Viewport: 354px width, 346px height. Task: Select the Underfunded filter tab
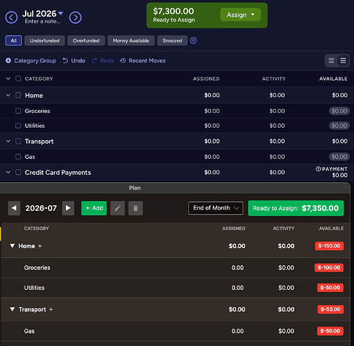(44, 41)
